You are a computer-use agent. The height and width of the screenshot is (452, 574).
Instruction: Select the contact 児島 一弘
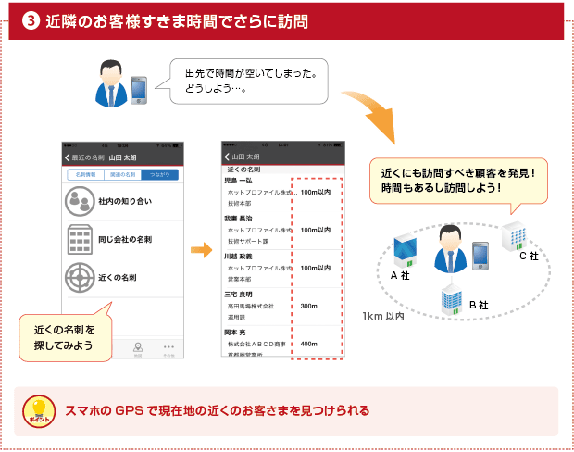coord(238,181)
